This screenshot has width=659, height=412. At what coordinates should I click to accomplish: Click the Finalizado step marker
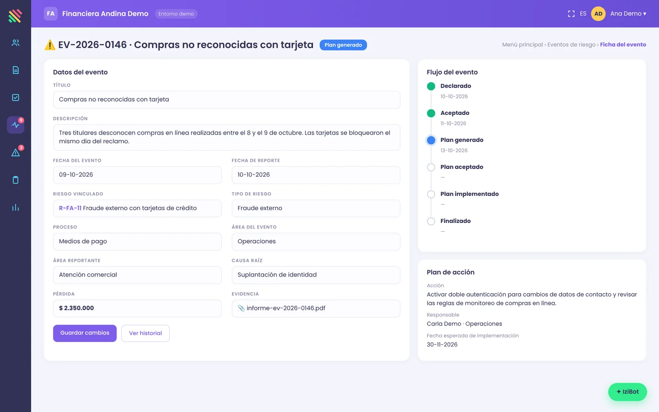pyautogui.click(x=431, y=221)
